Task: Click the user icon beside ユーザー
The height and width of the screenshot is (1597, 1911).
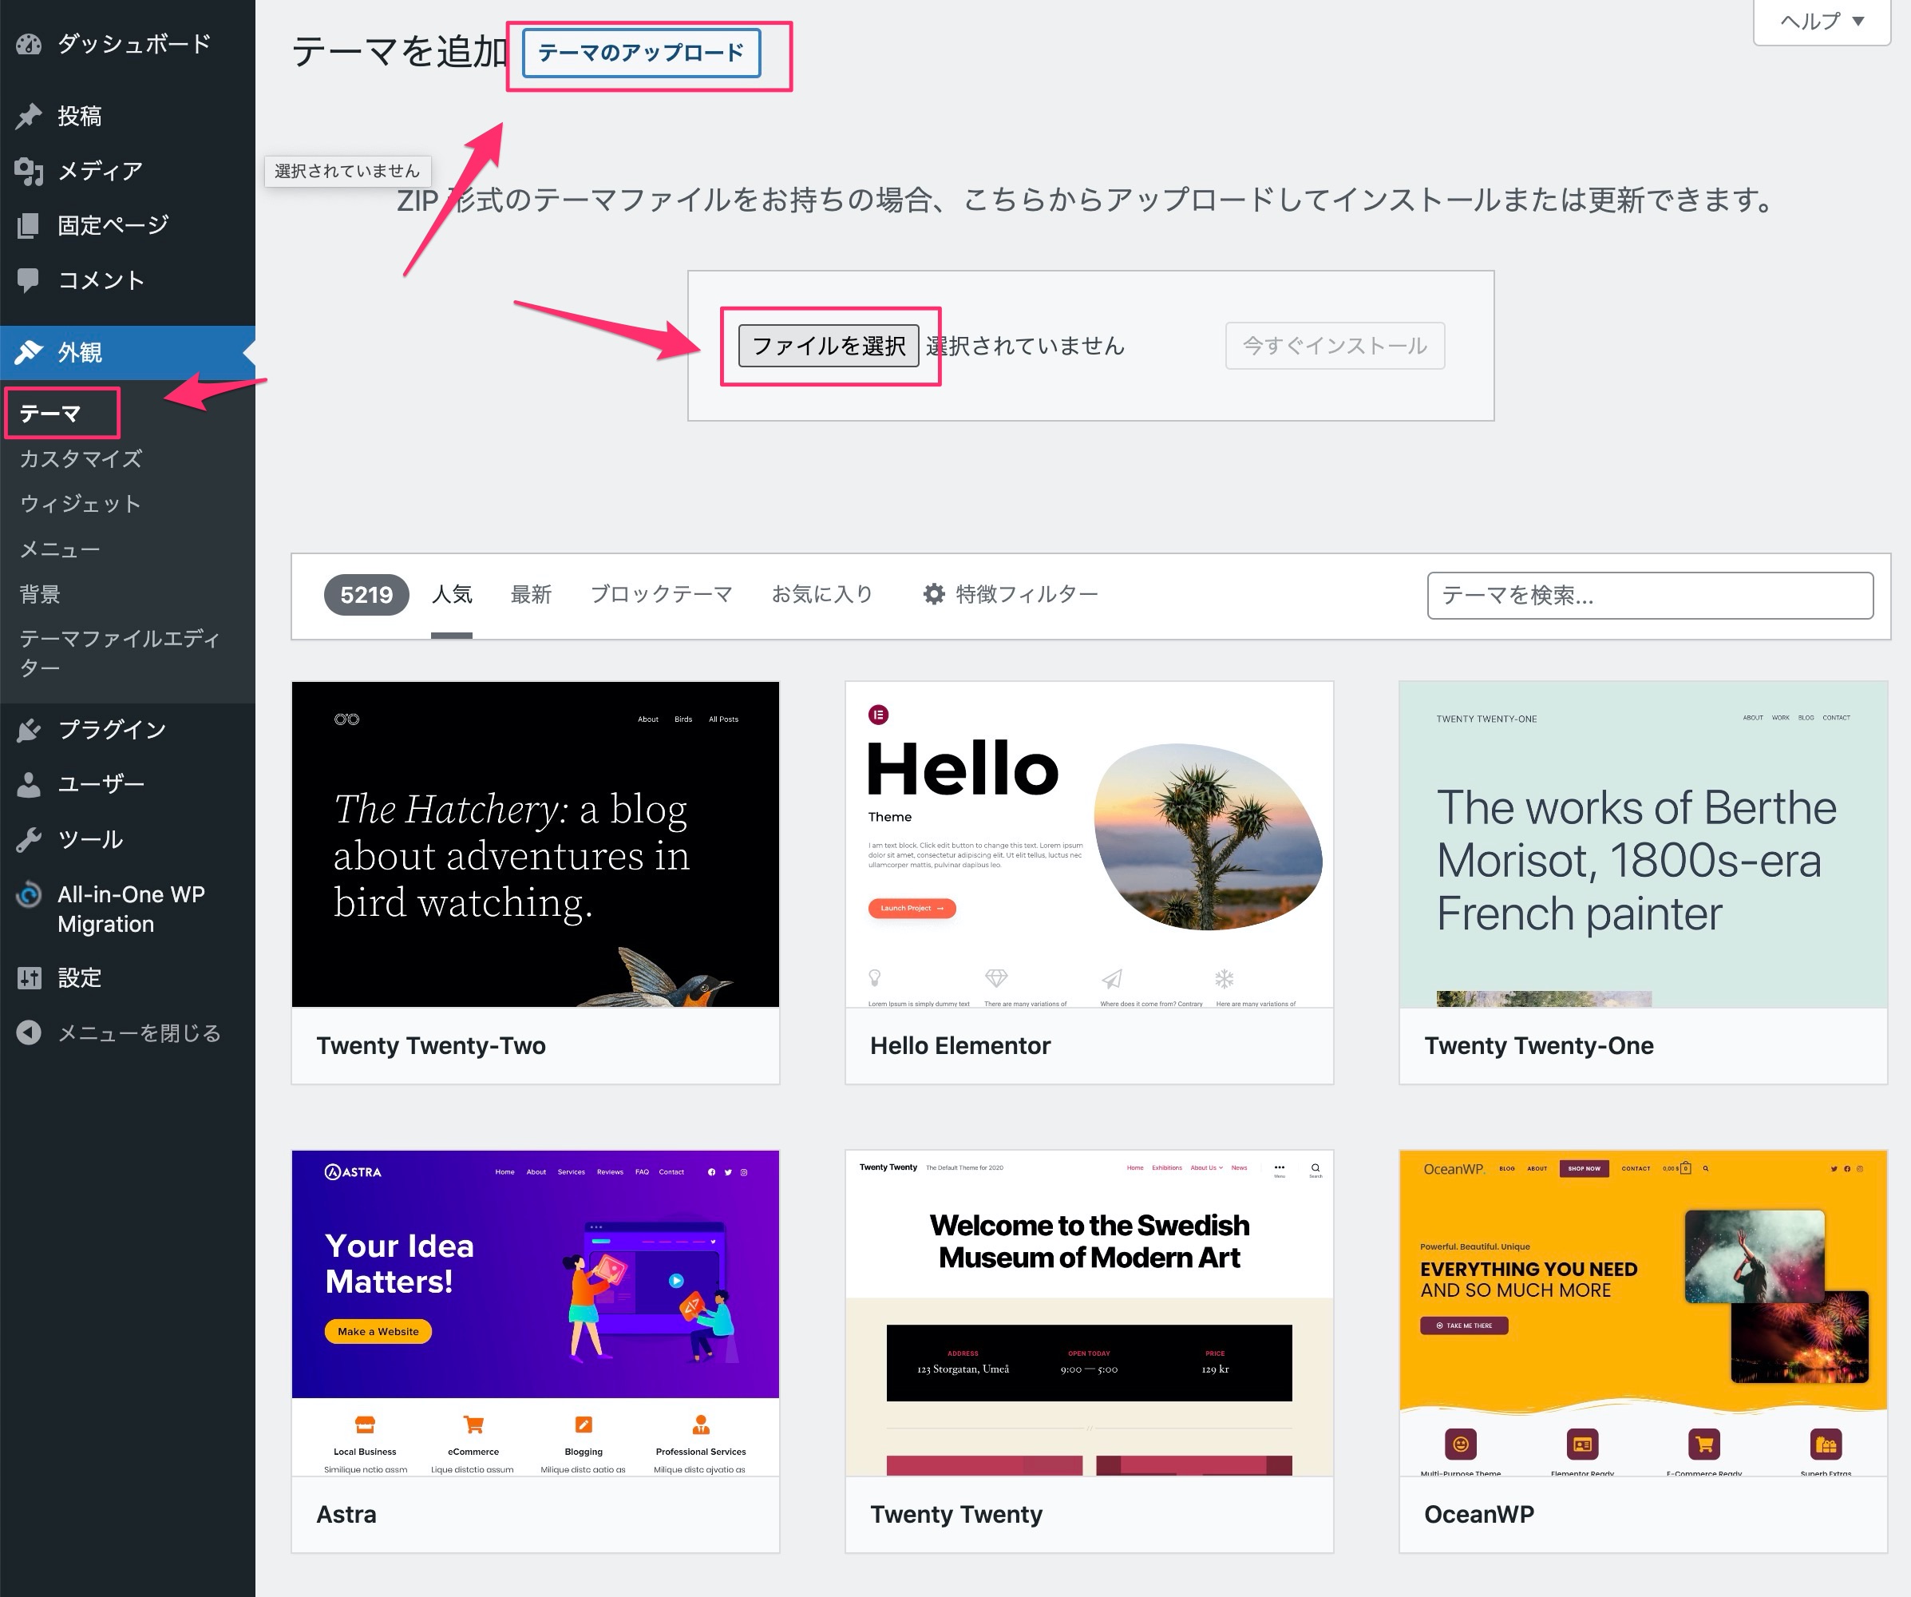Action: pyautogui.click(x=29, y=784)
